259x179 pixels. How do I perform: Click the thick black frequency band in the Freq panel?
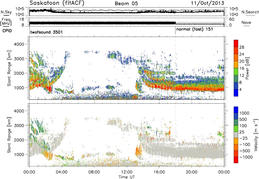102,23
